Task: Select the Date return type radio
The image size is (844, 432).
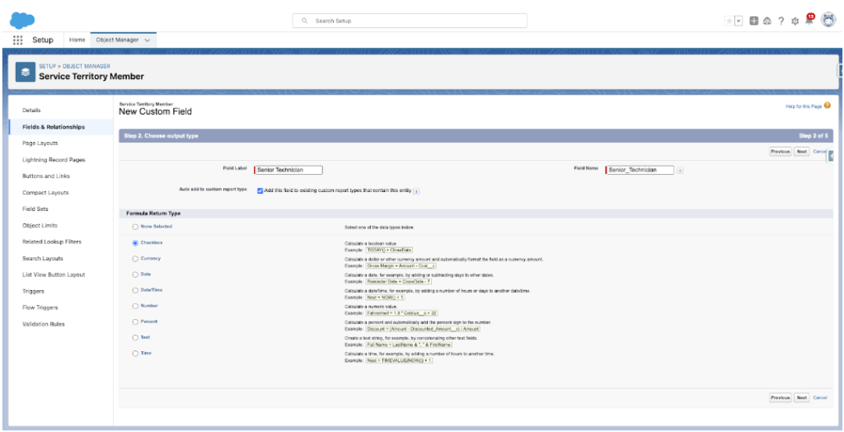Action: click(x=135, y=275)
